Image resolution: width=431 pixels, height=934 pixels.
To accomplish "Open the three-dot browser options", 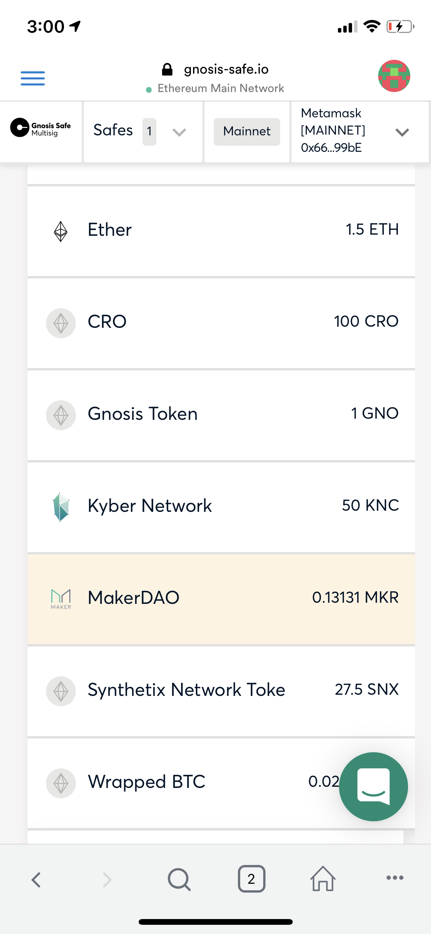I will click(395, 878).
